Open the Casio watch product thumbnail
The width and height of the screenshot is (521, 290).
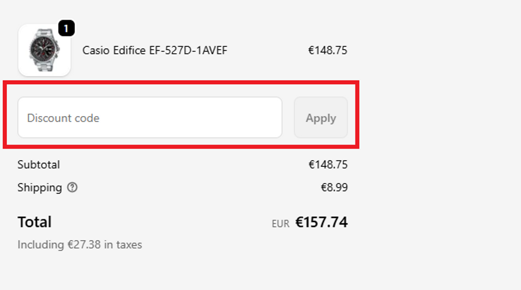[44, 50]
